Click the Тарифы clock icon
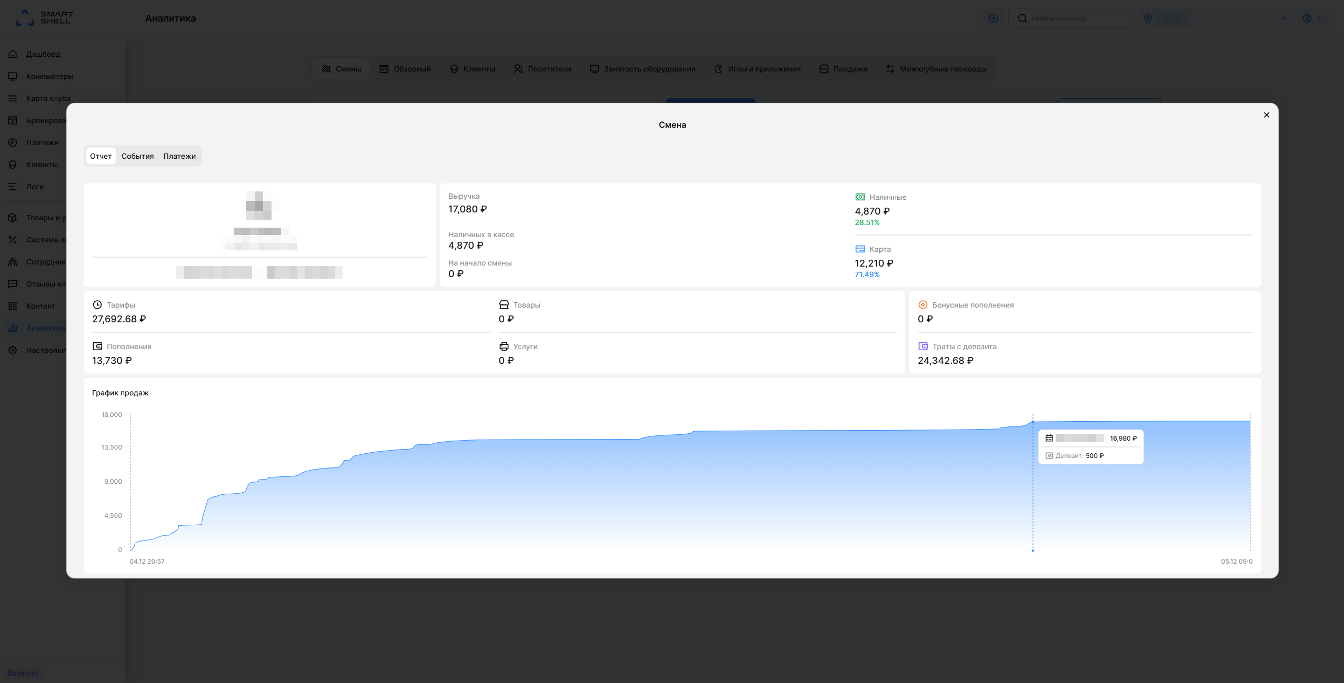 (x=97, y=305)
